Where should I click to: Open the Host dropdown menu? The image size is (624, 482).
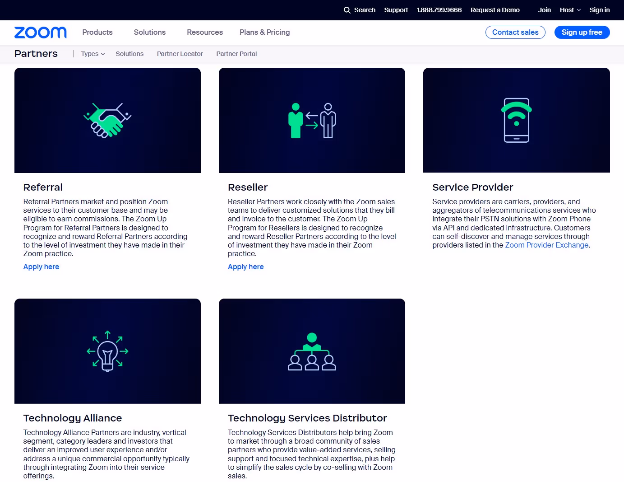570,10
